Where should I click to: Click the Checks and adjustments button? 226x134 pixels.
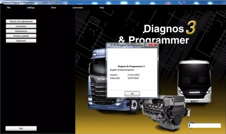21,22
